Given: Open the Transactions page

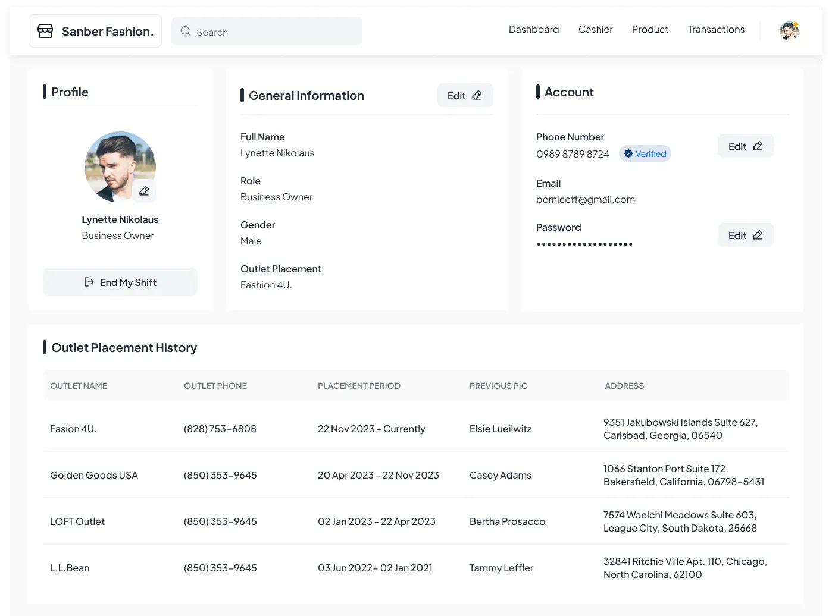Looking at the screenshot, I should [x=716, y=29].
